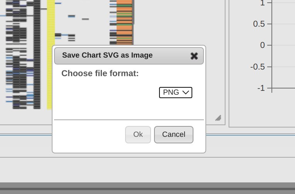
Task: Click the dark gray strip beside the orange bar
Action: 133,12
